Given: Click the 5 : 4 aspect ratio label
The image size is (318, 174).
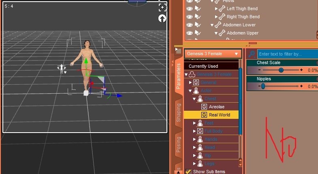Looking at the screenshot, I should (9, 6).
